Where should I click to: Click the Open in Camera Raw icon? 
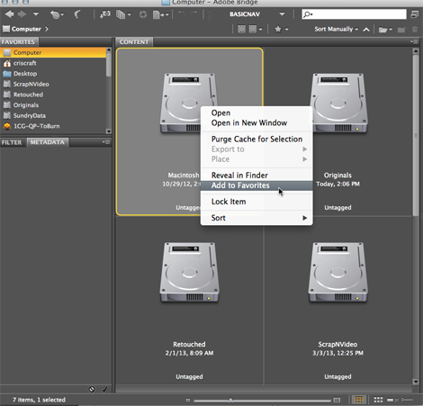pyautogui.click(x=143, y=14)
